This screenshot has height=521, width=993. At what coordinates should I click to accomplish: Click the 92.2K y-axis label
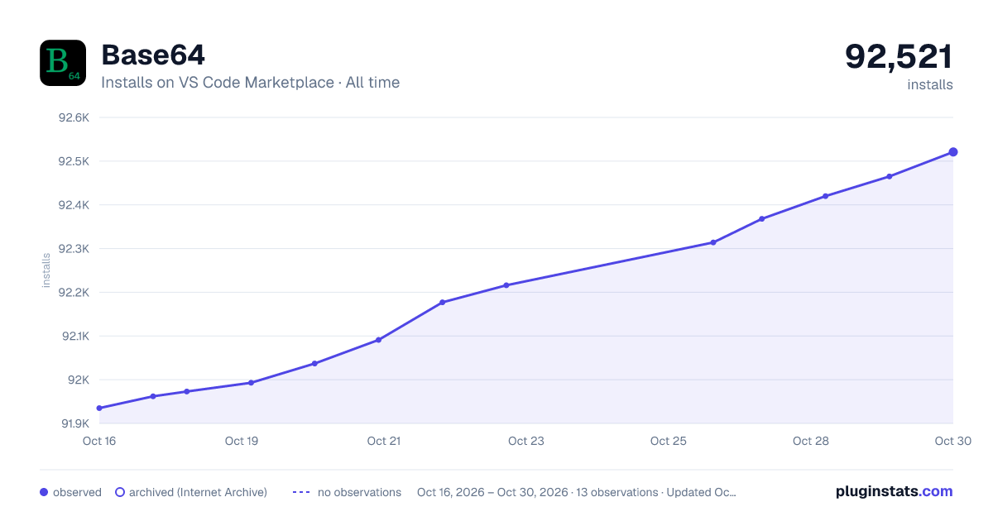pyautogui.click(x=73, y=293)
